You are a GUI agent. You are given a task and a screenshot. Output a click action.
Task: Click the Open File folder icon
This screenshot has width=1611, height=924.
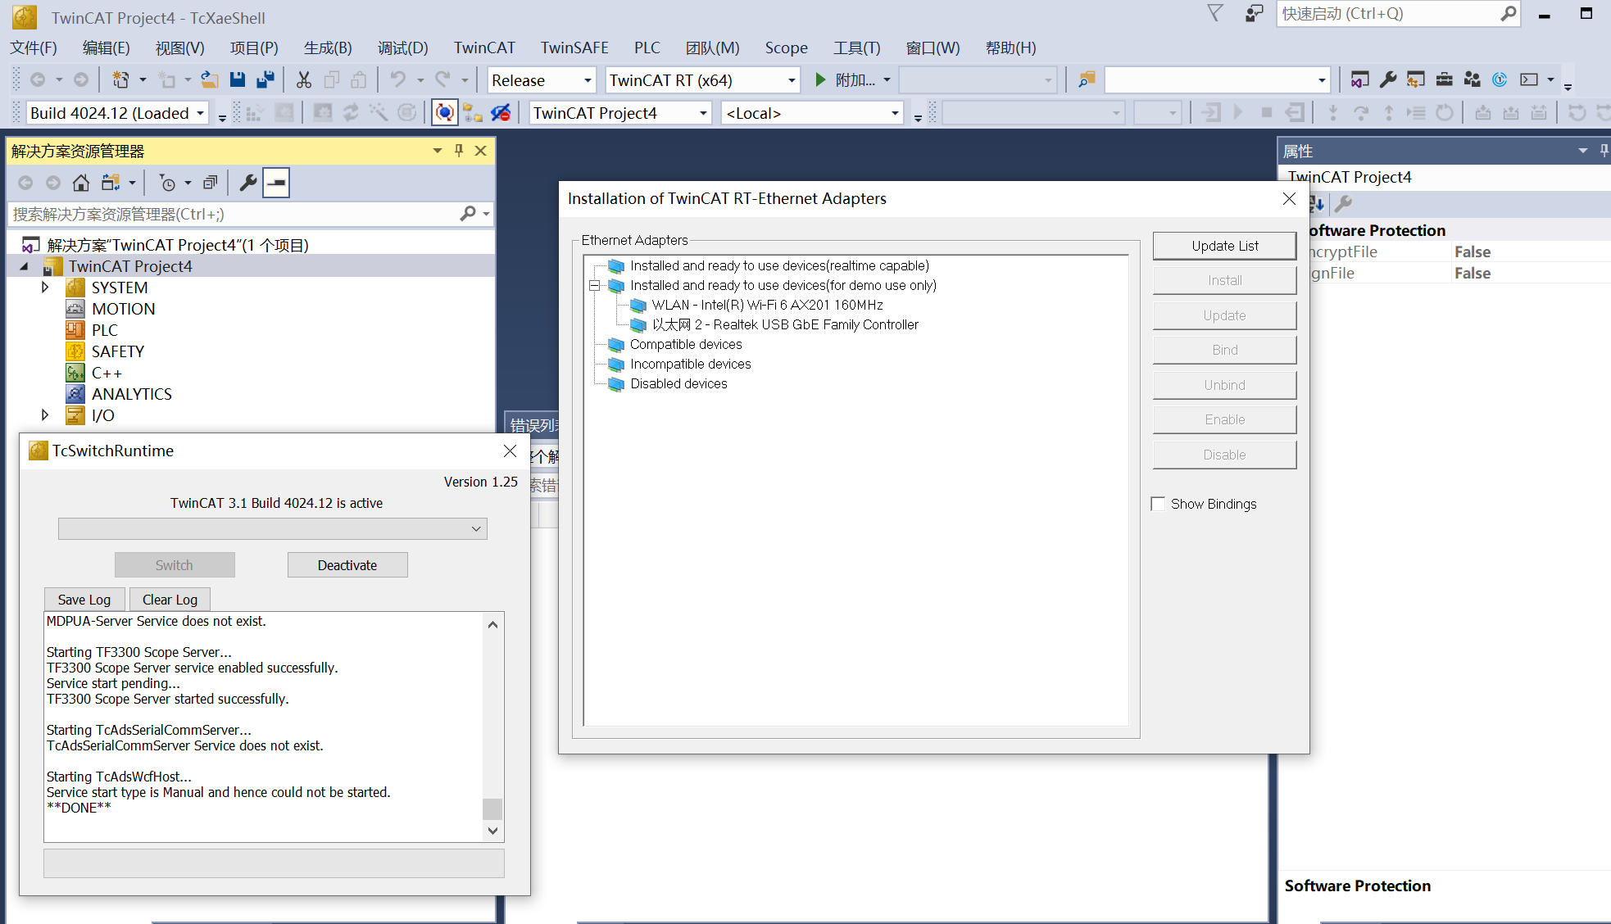click(x=210, y=79)
